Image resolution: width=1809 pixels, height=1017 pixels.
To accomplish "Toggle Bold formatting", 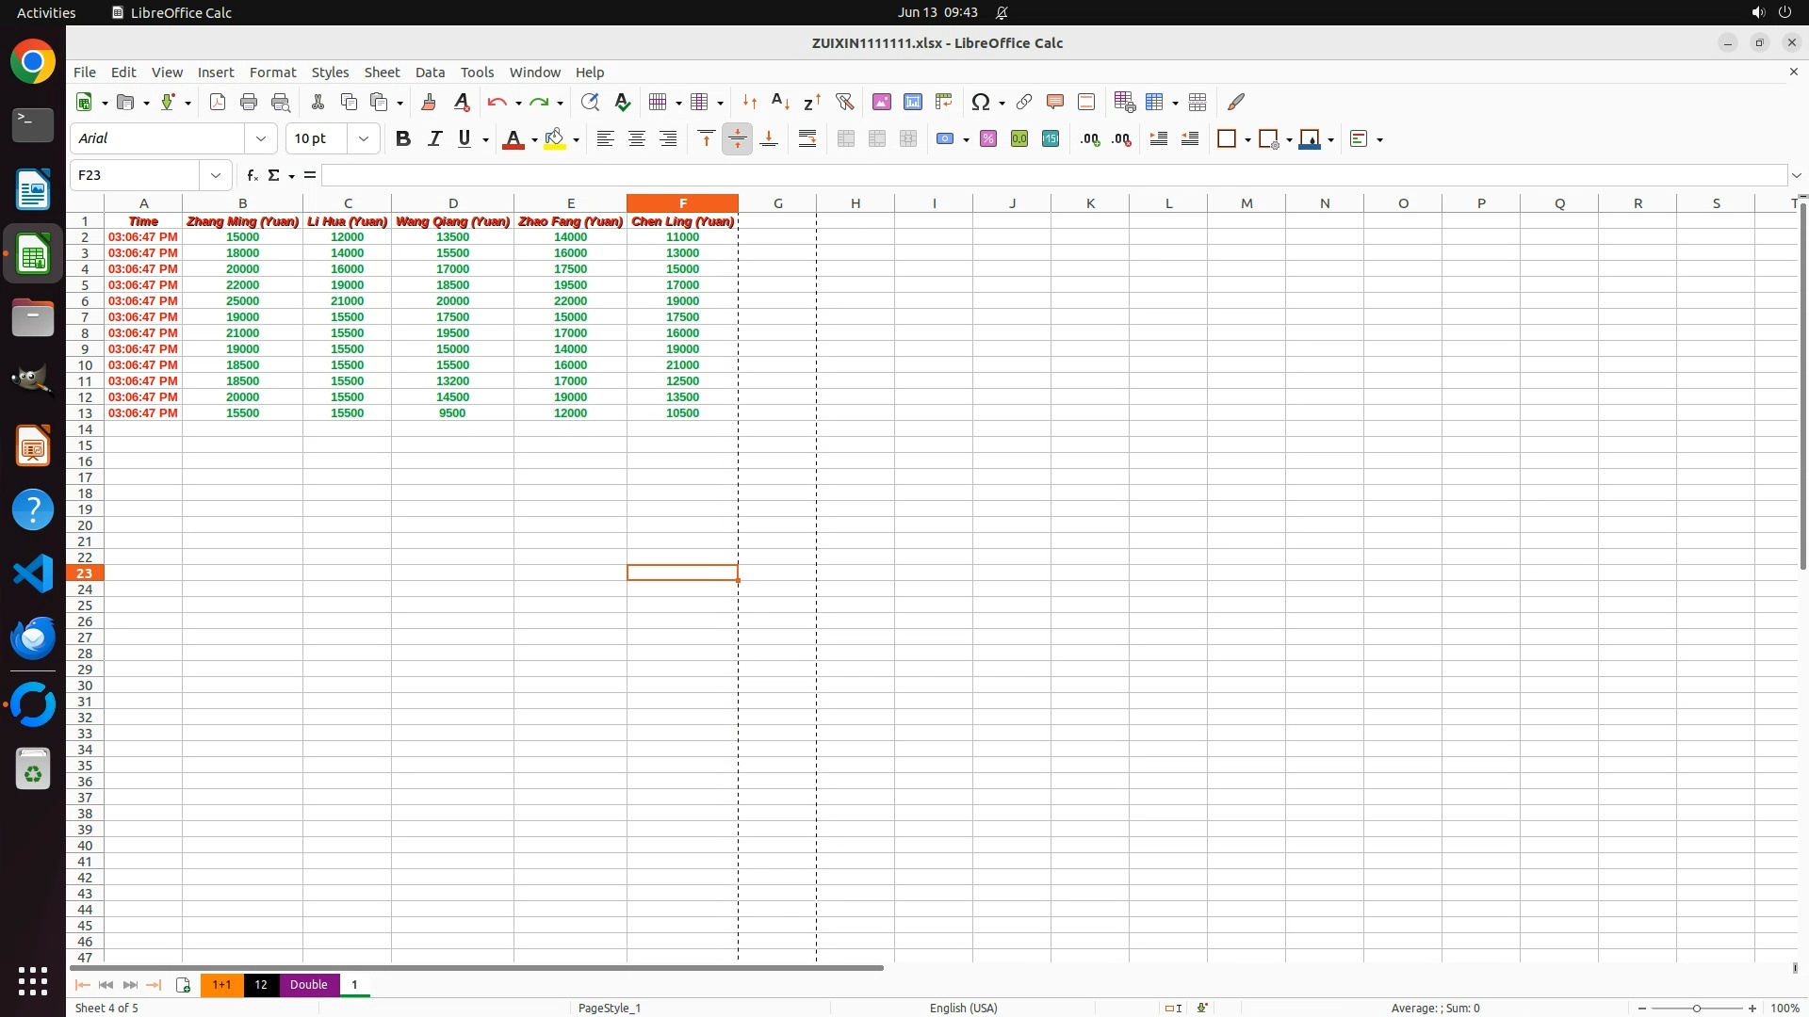I will point(403,138).
